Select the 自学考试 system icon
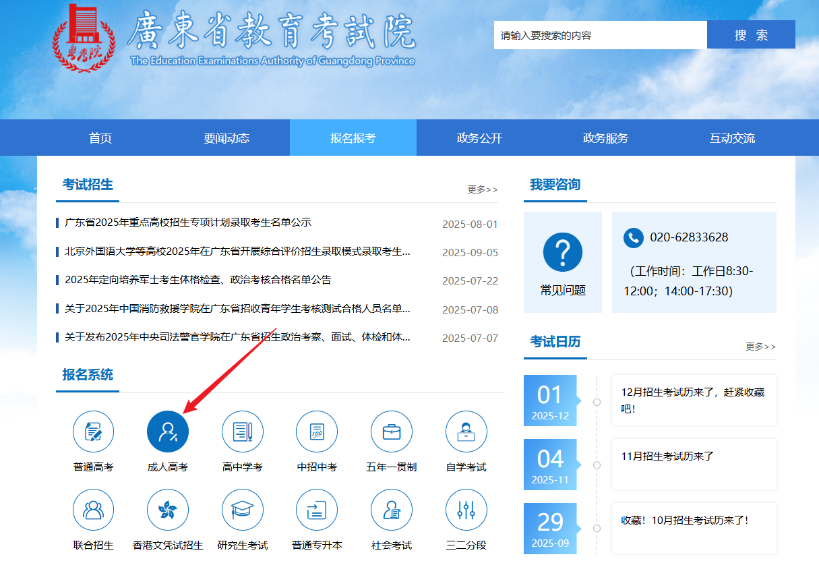Image resolution: width=819 pixels, height=563 pixels. pyautogui.click(x=465, y=432)
